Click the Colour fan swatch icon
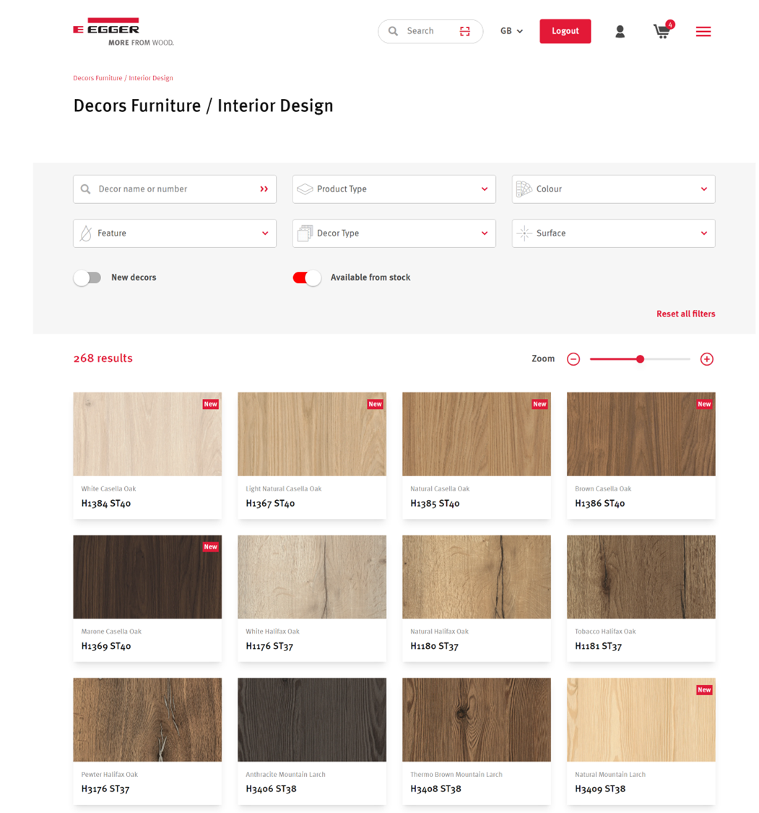The width and height of the screenshot is (759, 813). point(524,189)
